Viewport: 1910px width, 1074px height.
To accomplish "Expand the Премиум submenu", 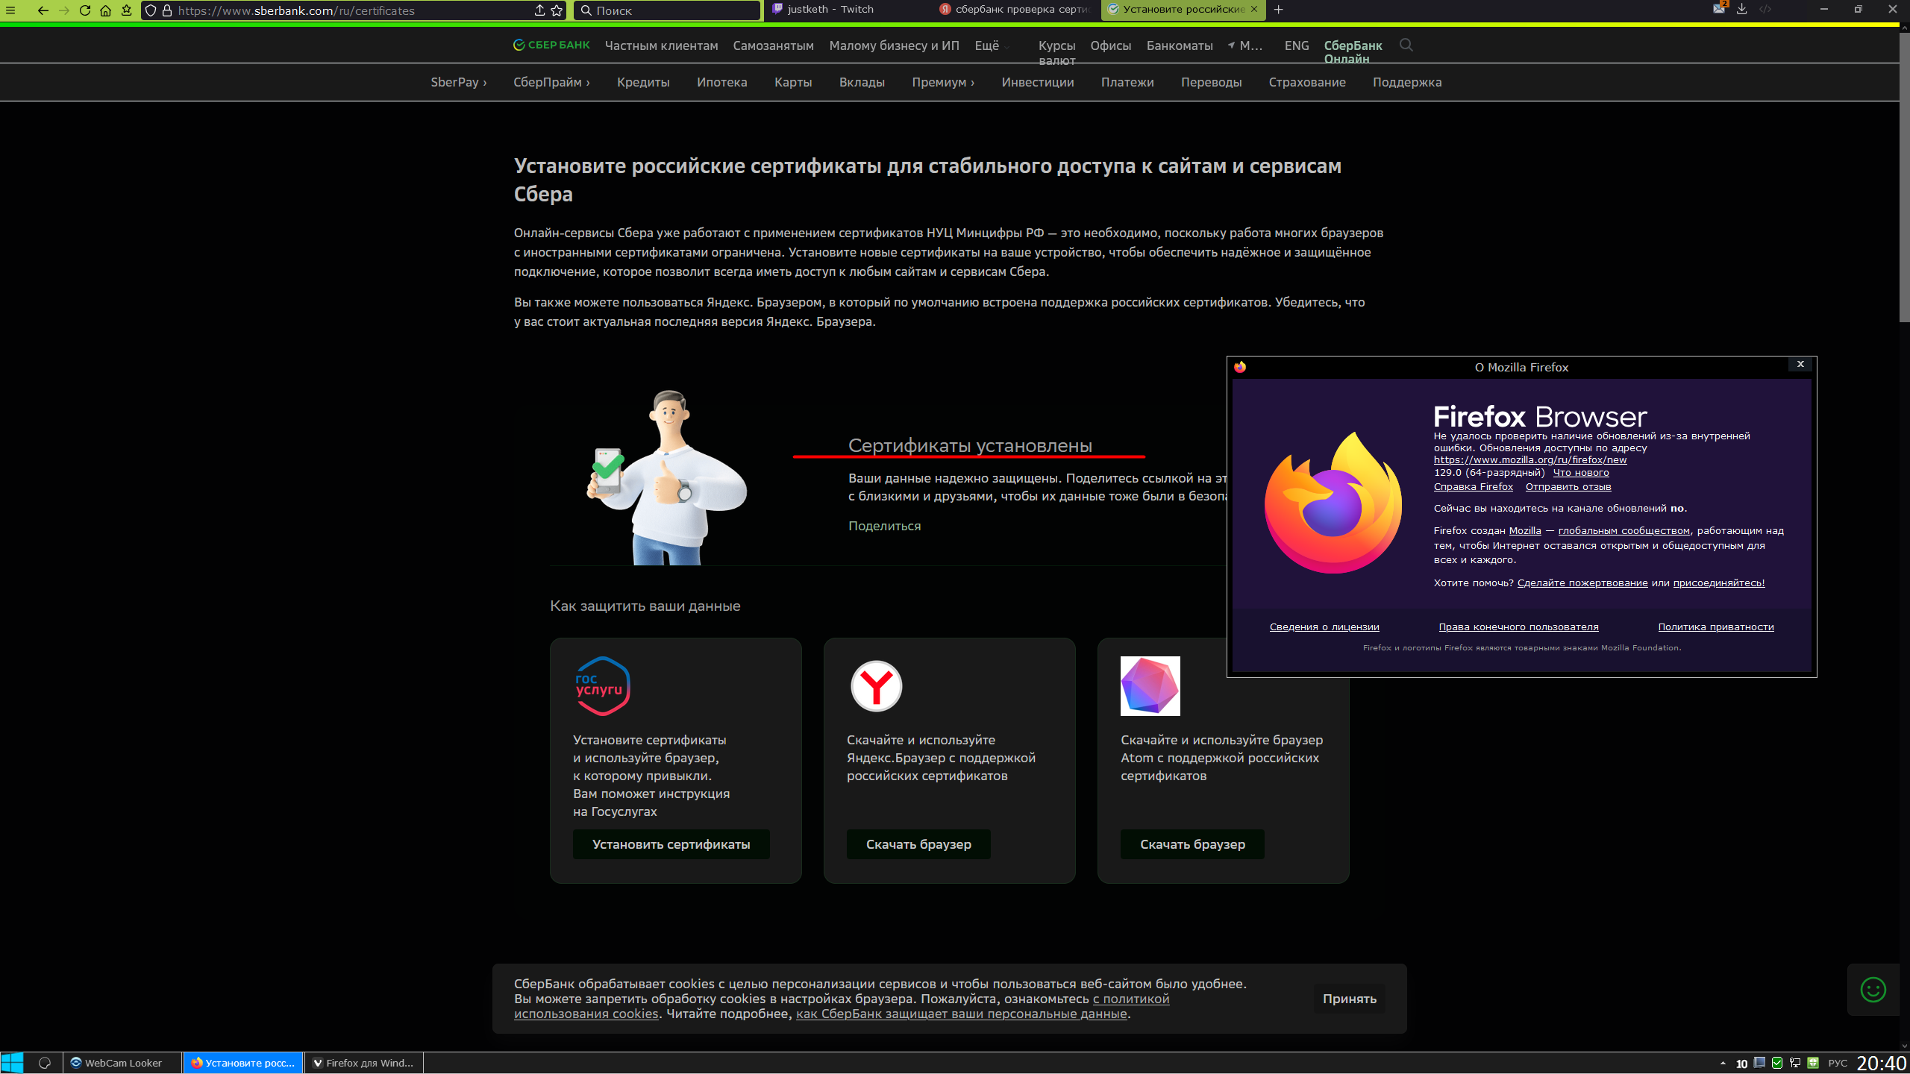I will click(943, 82).
